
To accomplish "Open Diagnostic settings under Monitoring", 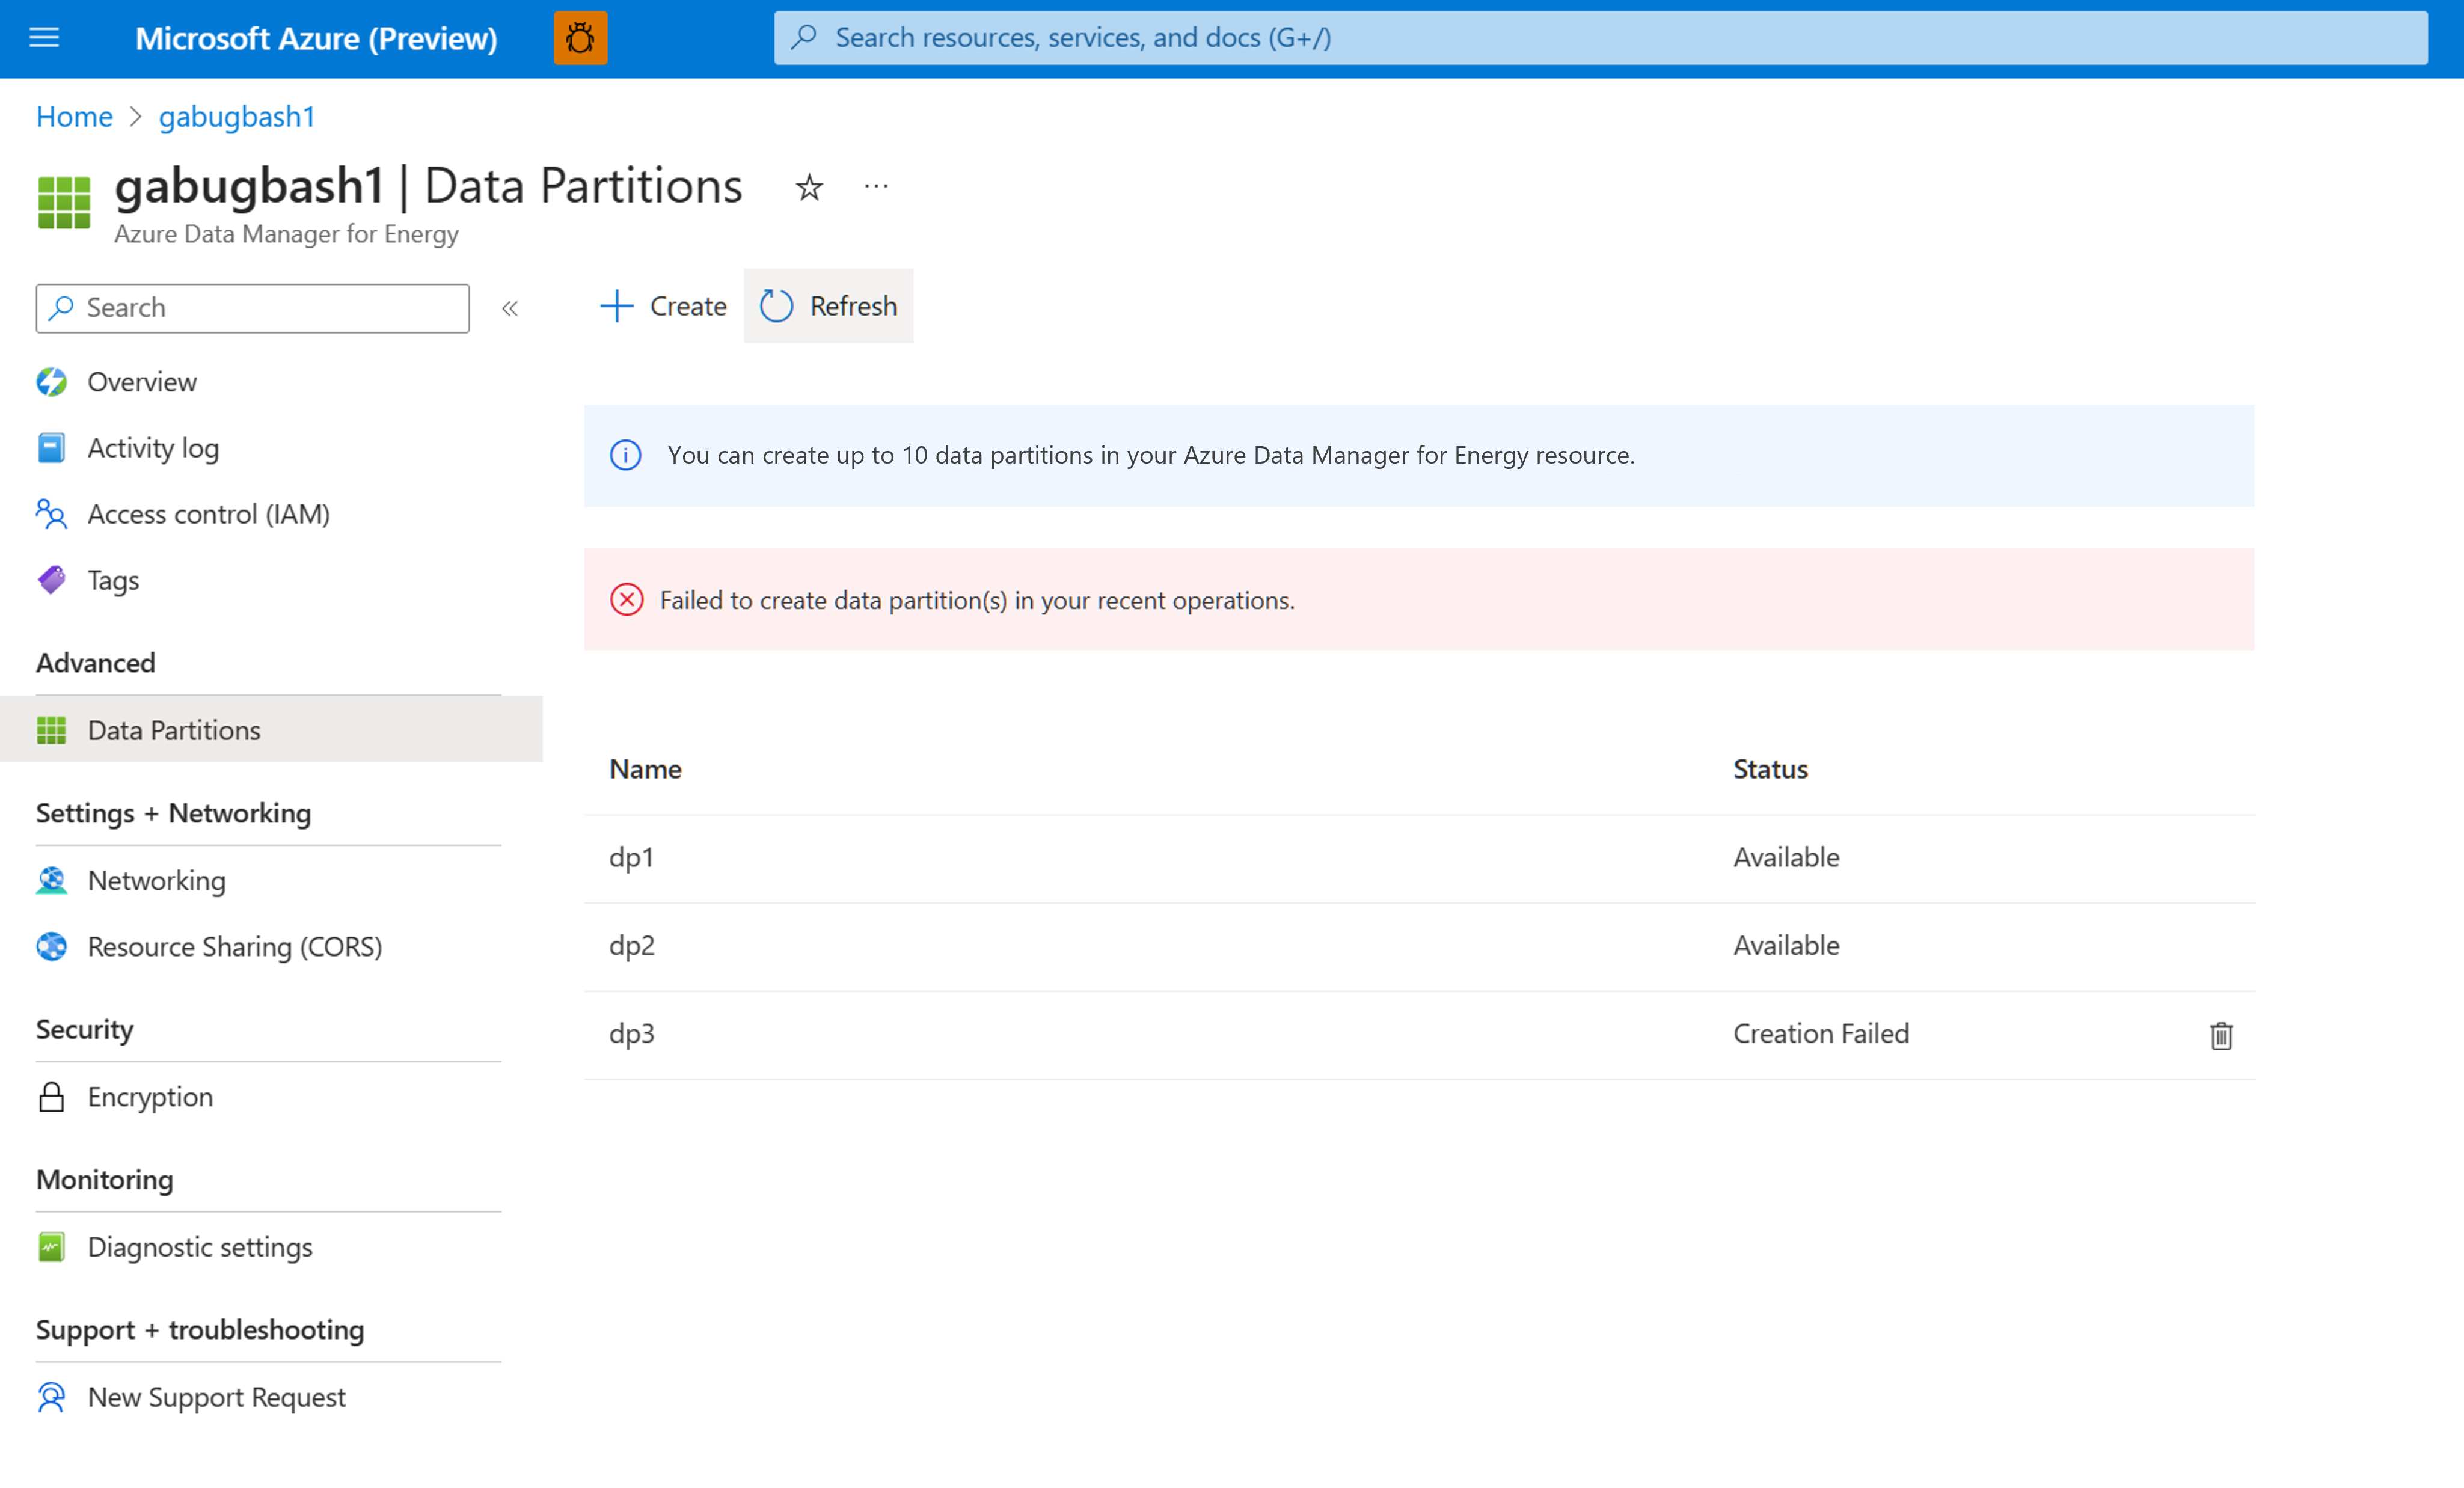I will coord(200,1247).
